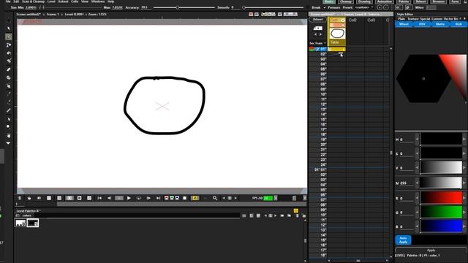Adjust the Accuracy slider handle
This screenshot has width=468, height=263.
pos(178,7)
